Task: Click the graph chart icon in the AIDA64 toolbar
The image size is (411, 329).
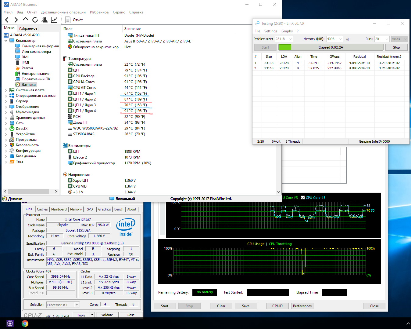Action: point(54,20)
